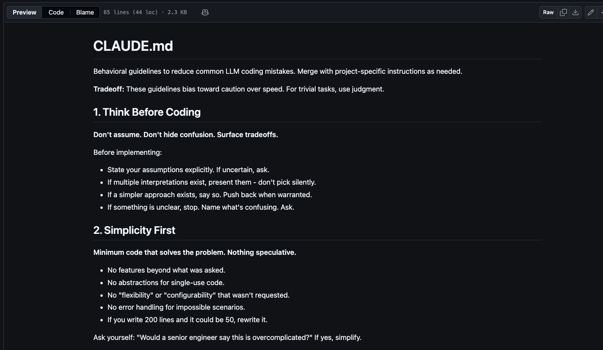This screenshot has height=350, width=603.
Task: Open the Raw file view
Action: click(x=548, y=12)
